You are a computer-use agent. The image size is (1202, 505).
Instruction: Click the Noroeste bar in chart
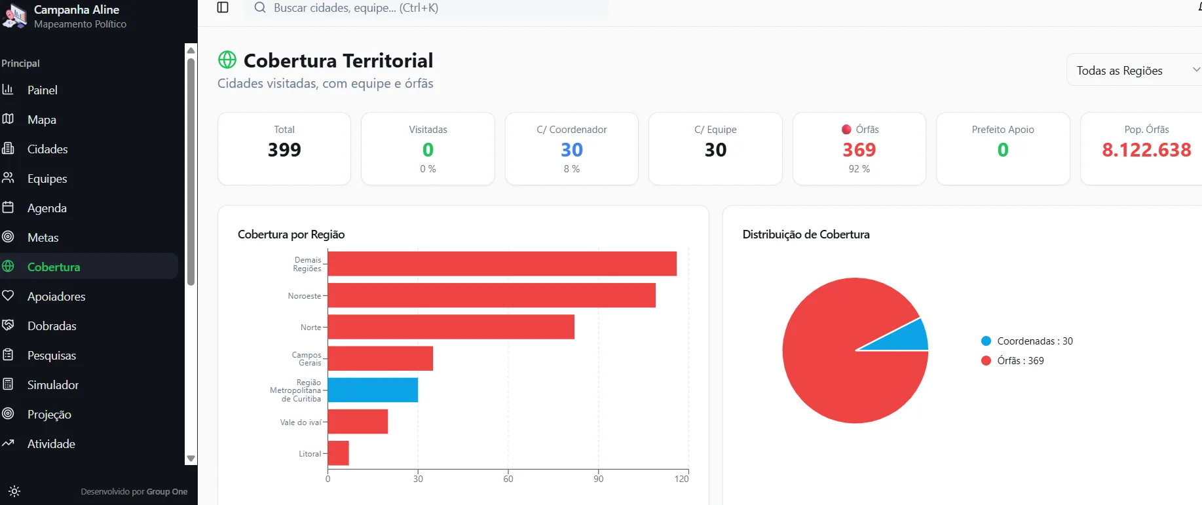(x=492, y=295)
